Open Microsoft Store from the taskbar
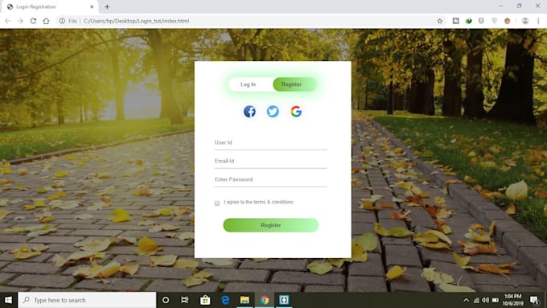Screen dimensions: 547x308 205,300
